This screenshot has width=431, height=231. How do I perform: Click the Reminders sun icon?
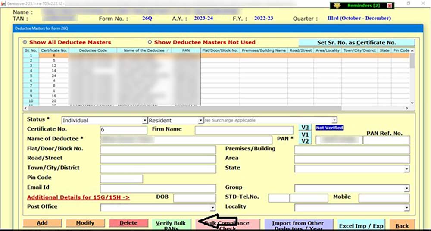(x=337, y=6)
